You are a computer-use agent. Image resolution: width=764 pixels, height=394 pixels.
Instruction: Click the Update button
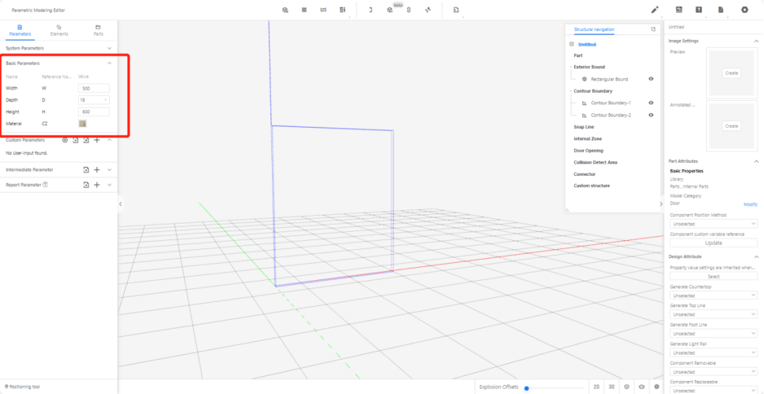coord(713,243)
